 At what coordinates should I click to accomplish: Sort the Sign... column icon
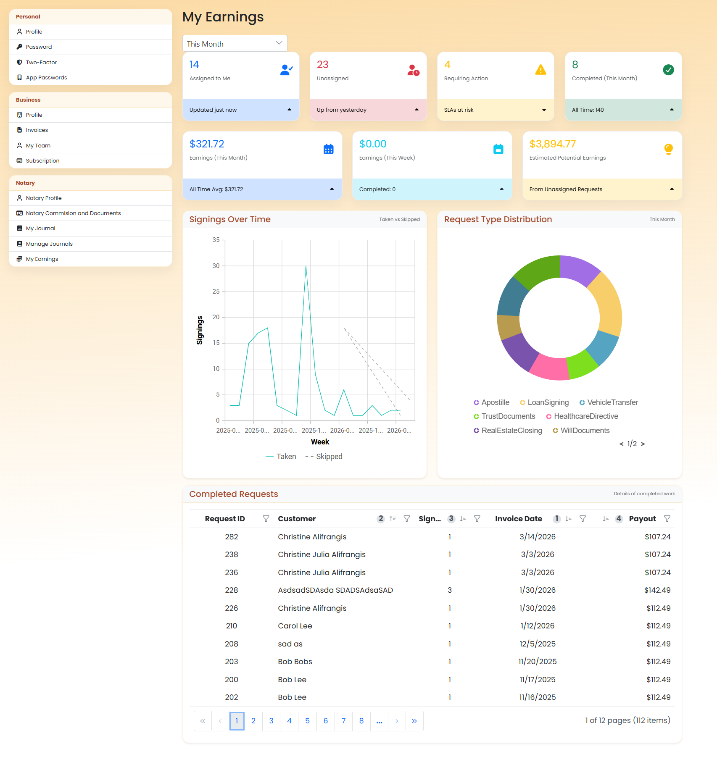pyautogui.click(x=463, y=519)
